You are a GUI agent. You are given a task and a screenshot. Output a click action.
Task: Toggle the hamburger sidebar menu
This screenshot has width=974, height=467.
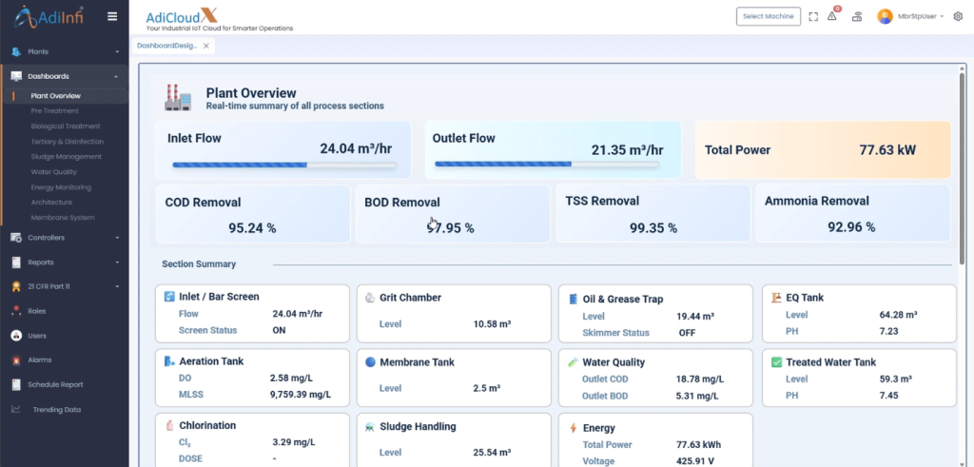pyautogui.click(x=112, y=17)
